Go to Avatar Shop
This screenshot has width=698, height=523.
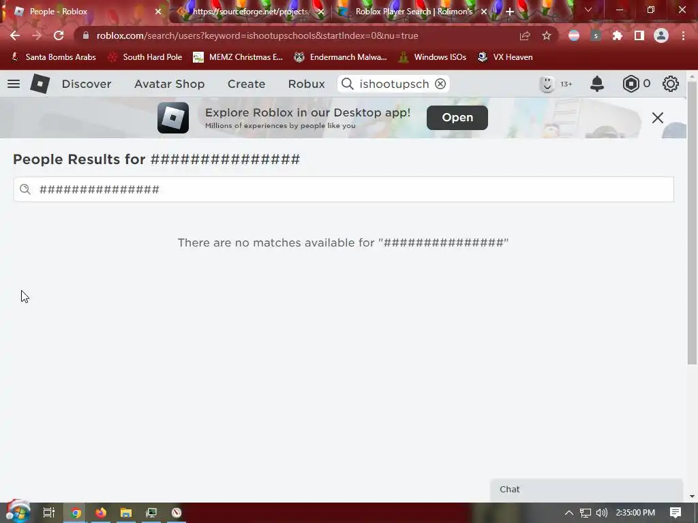pos(170,84)
